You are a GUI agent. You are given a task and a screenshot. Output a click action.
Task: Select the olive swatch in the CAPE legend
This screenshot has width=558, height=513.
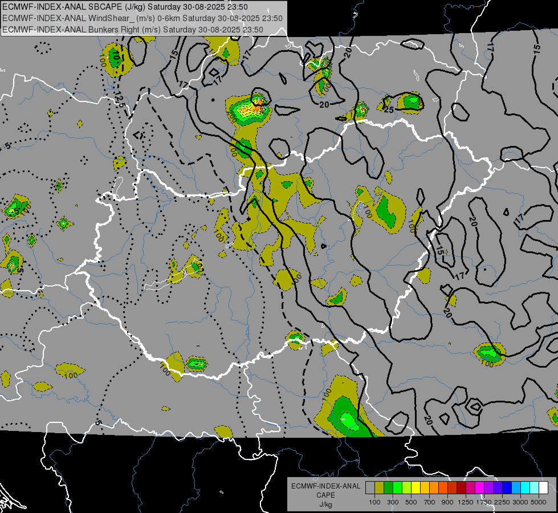tap(380, 487)
